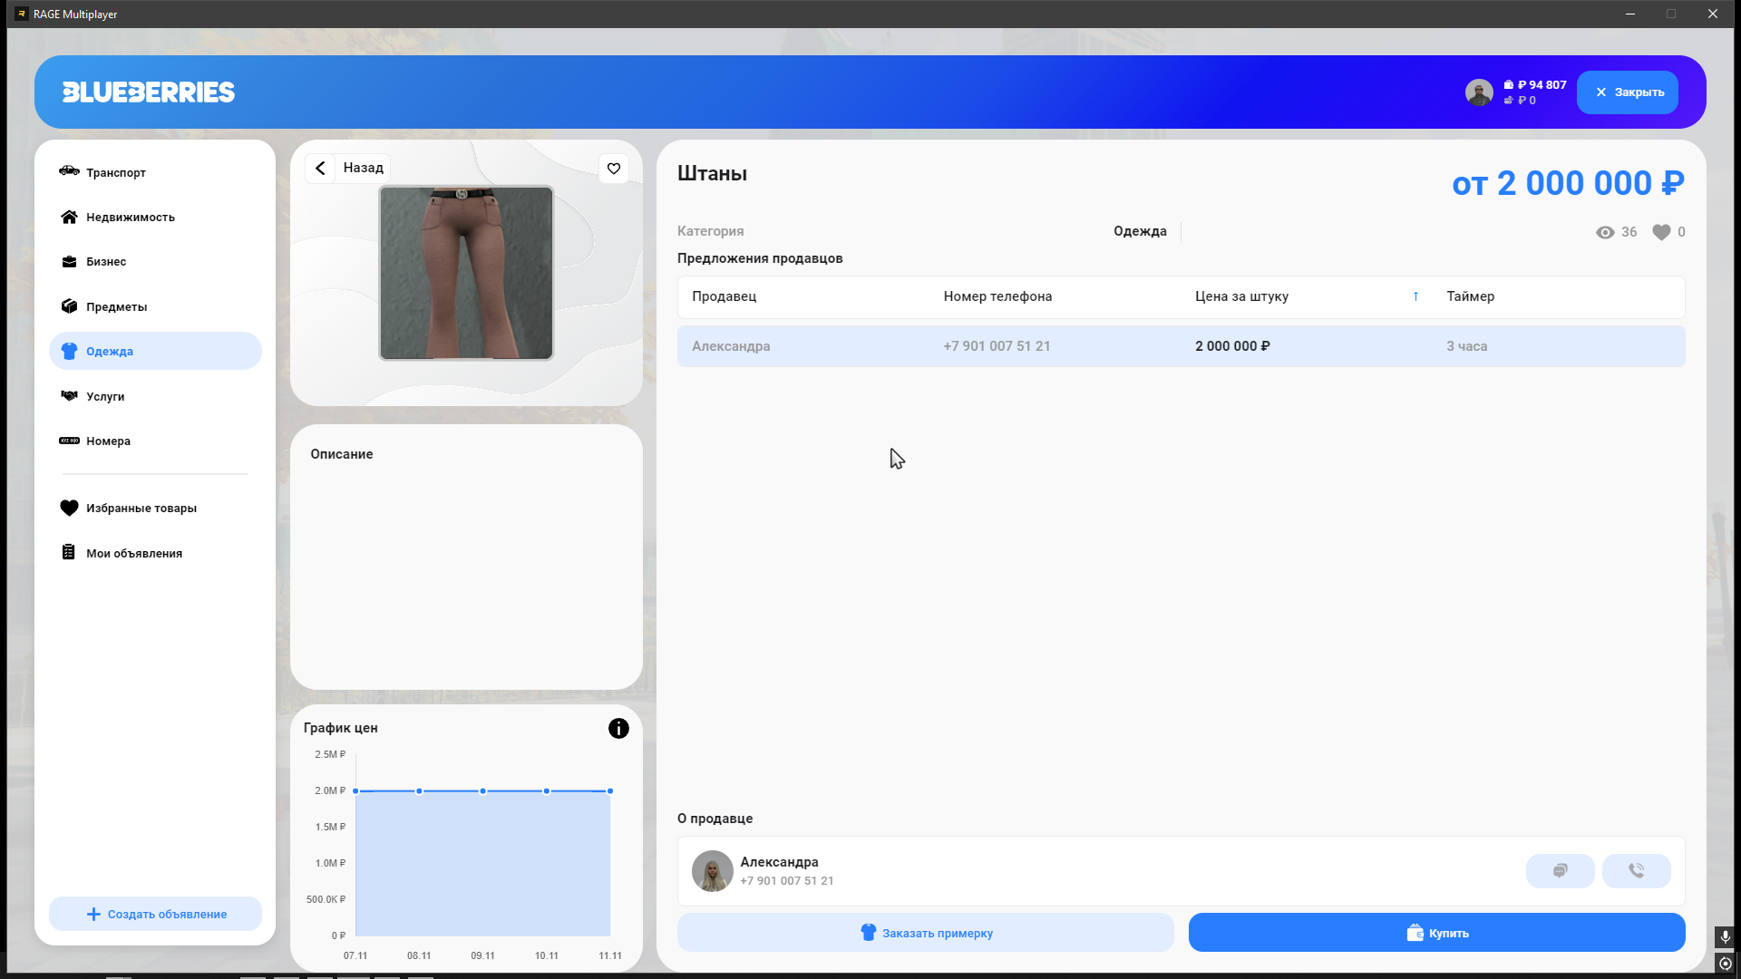The height and width of the screenshot is (979, 1741).
Task: Click the price chart info icon
Action: click(618, 729)
